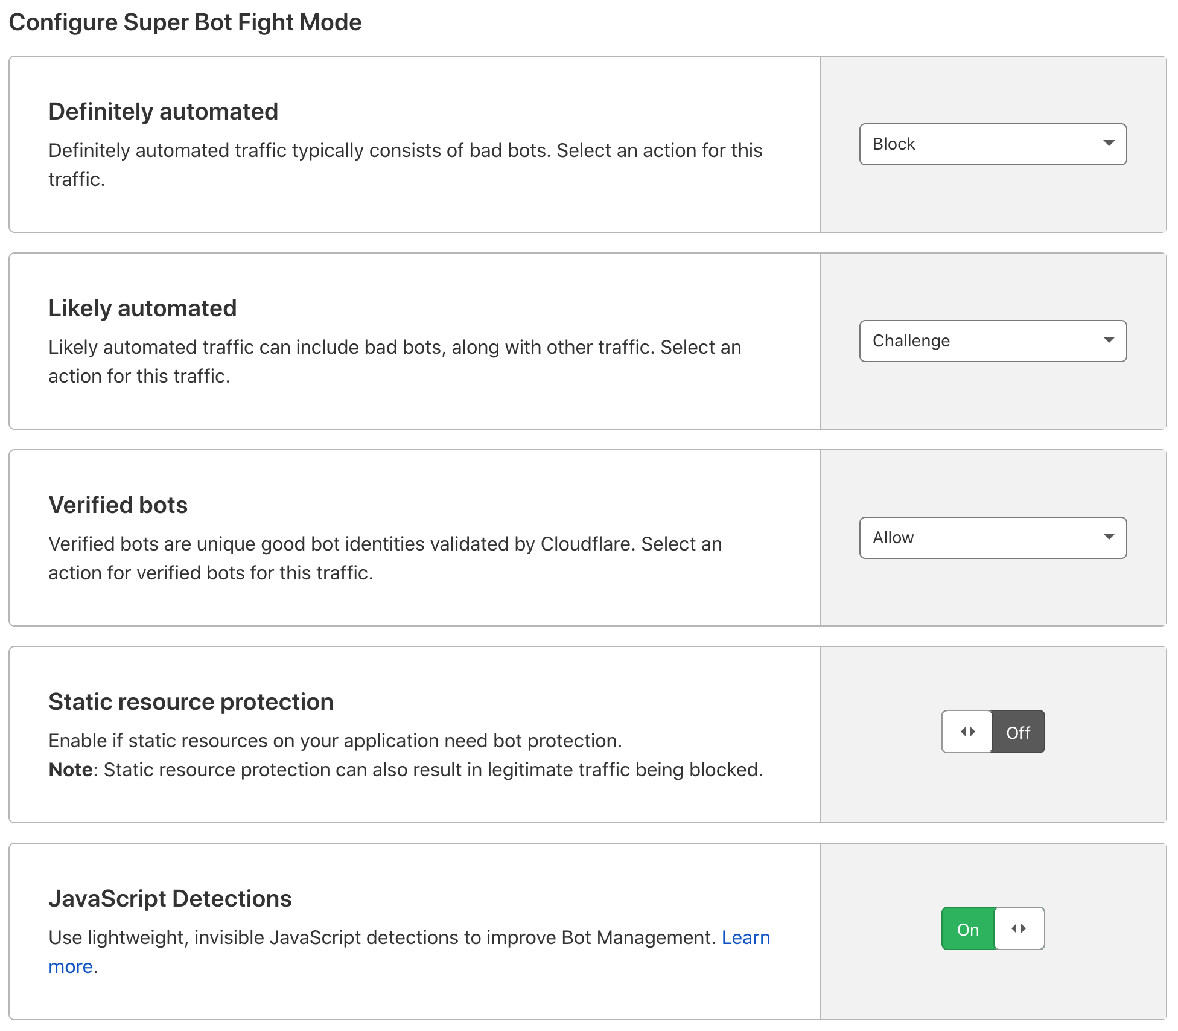1178x1031 pixels.
Task: Click the Note text about static resource protection
Action: [x=406, y=770]
